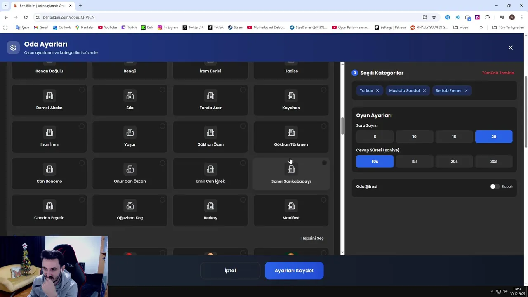Bookmark this page with star icon

434,17
